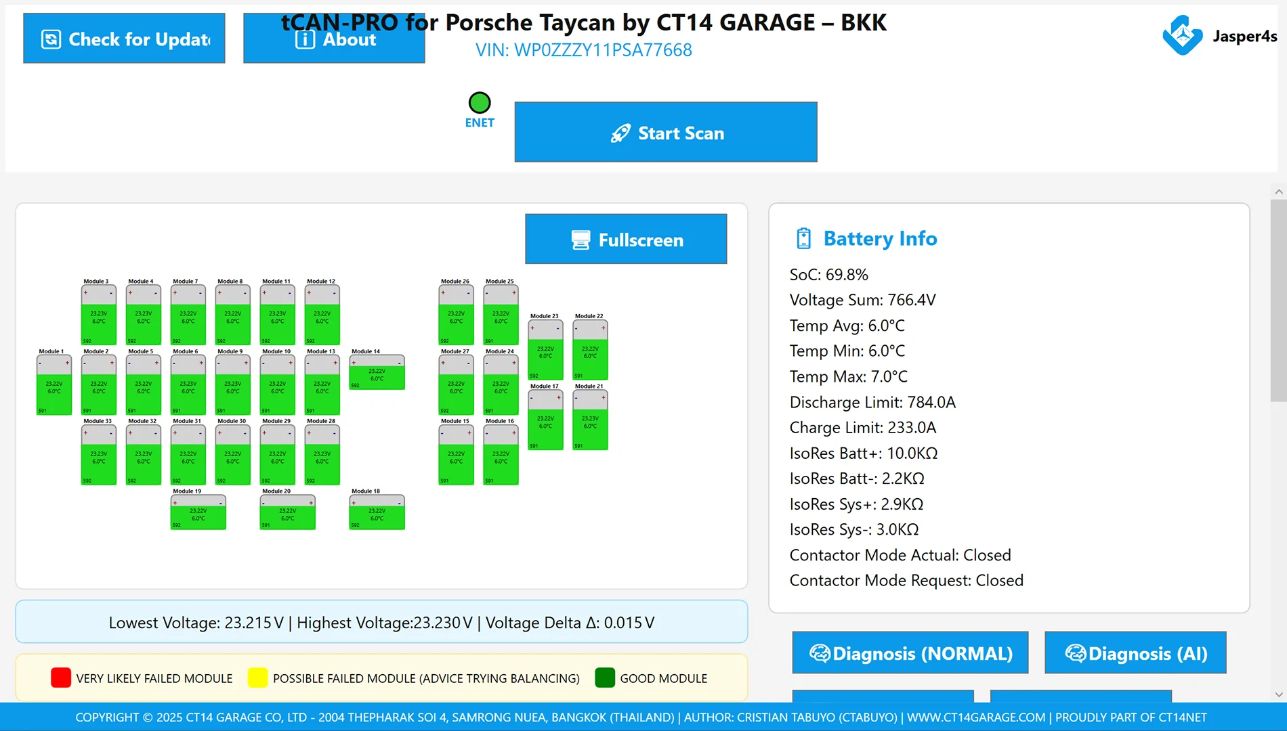The image size is (1287, 731).
Task: Select Module 15 battery cell
Action: (x=457, y=455)
